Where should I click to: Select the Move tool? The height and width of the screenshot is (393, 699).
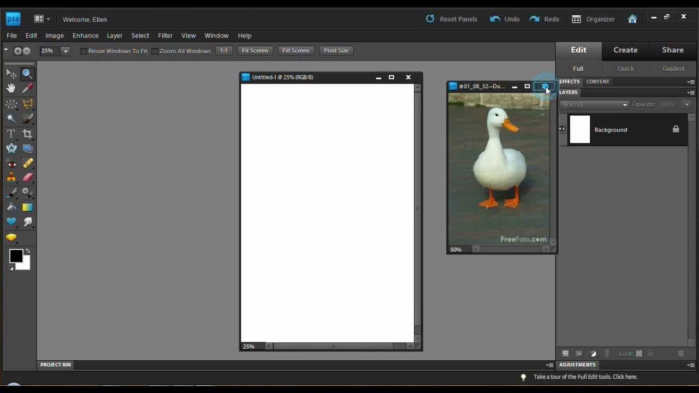point(11,74)
